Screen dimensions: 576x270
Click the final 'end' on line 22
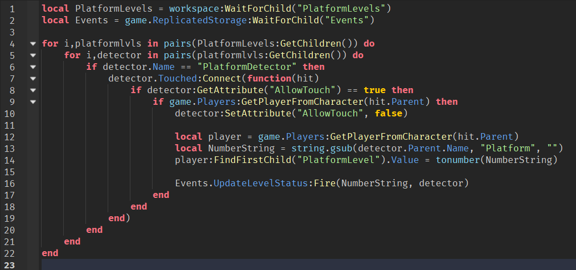pyautogui.click(x=50, y=253)
